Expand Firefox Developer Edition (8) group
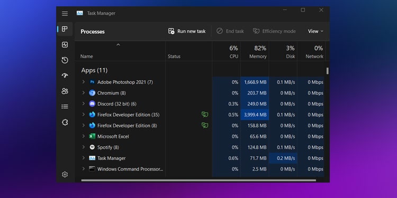Viewport: 397px width, 198px height. pos(84,126)
